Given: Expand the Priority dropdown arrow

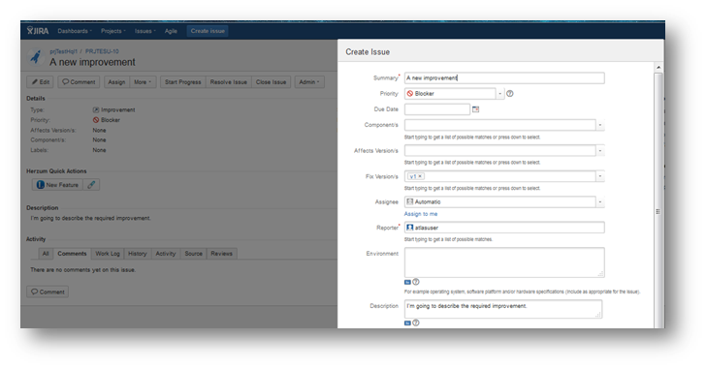Looking at the screenshot, I should tap(499, 94).
